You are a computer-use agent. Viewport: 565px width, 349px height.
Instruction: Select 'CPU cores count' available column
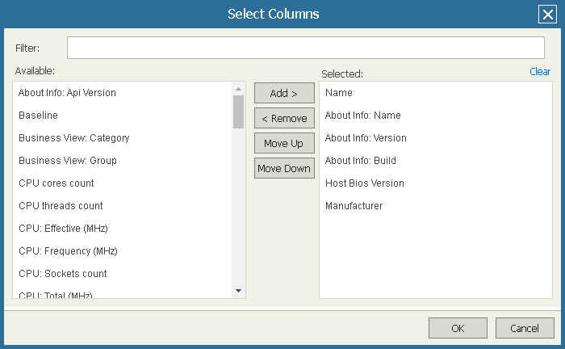(x=123, y=183)
